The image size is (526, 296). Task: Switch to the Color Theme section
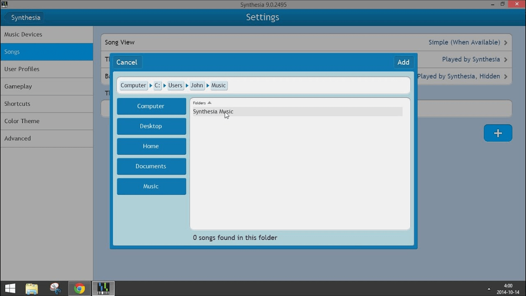[x=46, y=121]
